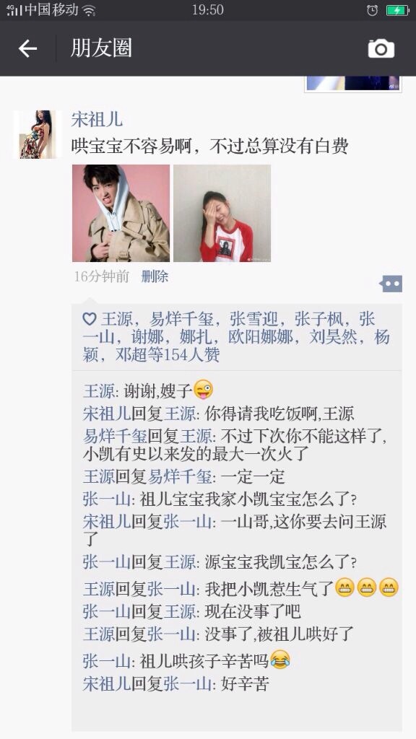Open the camera icon to post

[x=381, y=48]
